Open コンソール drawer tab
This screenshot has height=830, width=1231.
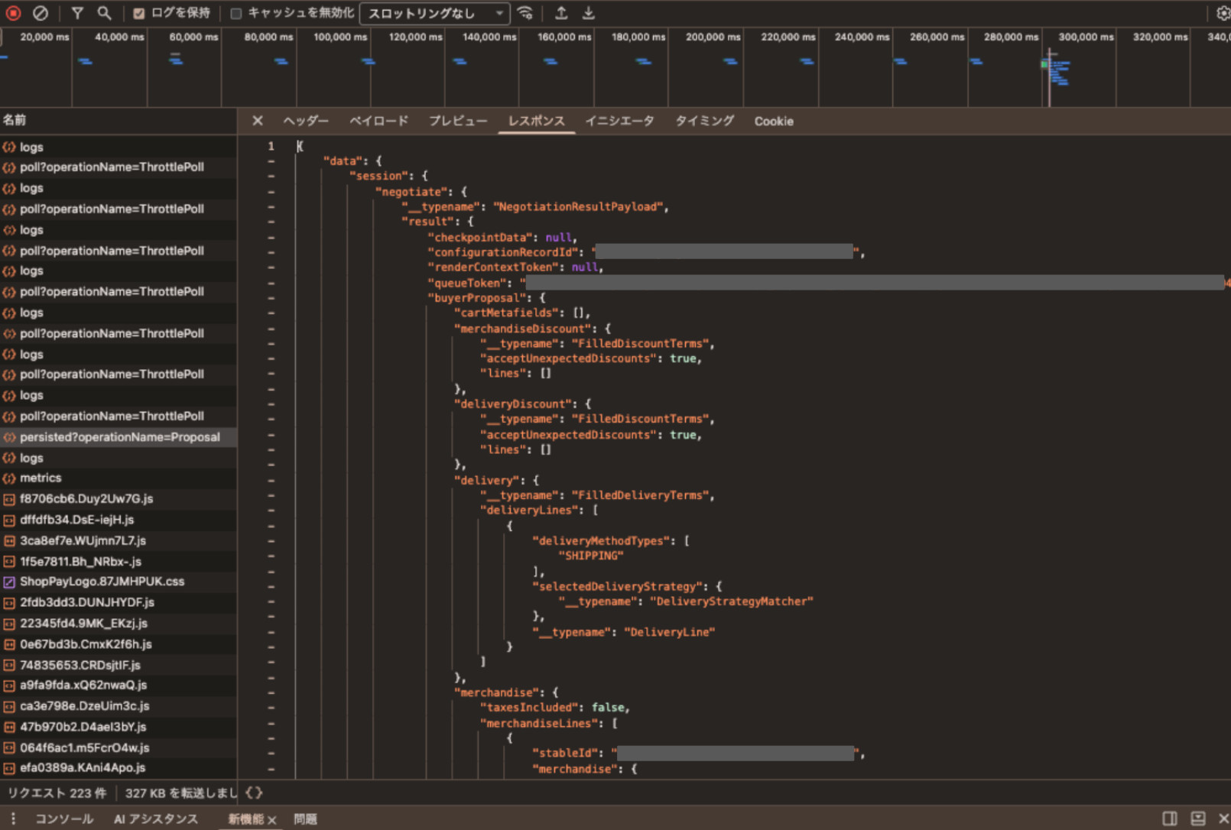[64, 819]
